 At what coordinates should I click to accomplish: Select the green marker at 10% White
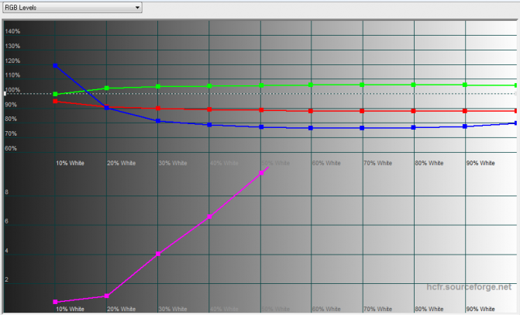pyautogui.click(x=55, y=94)
